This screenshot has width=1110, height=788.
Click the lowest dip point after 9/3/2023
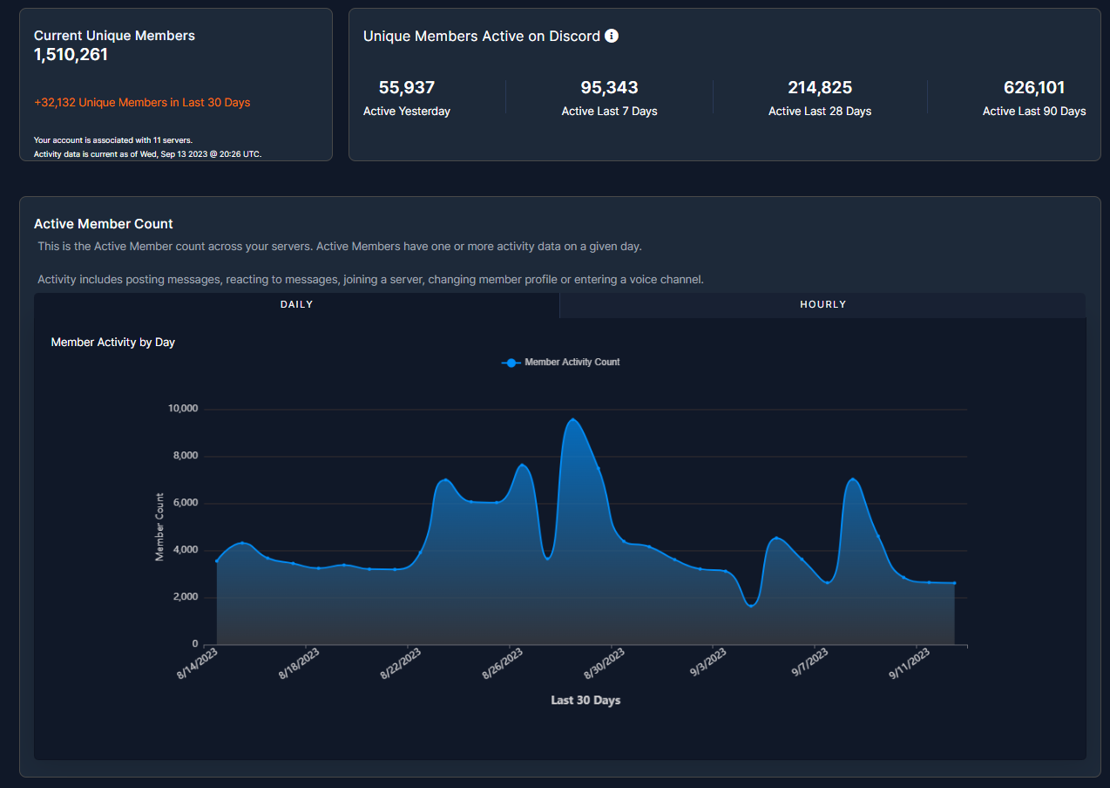(751, 606)
